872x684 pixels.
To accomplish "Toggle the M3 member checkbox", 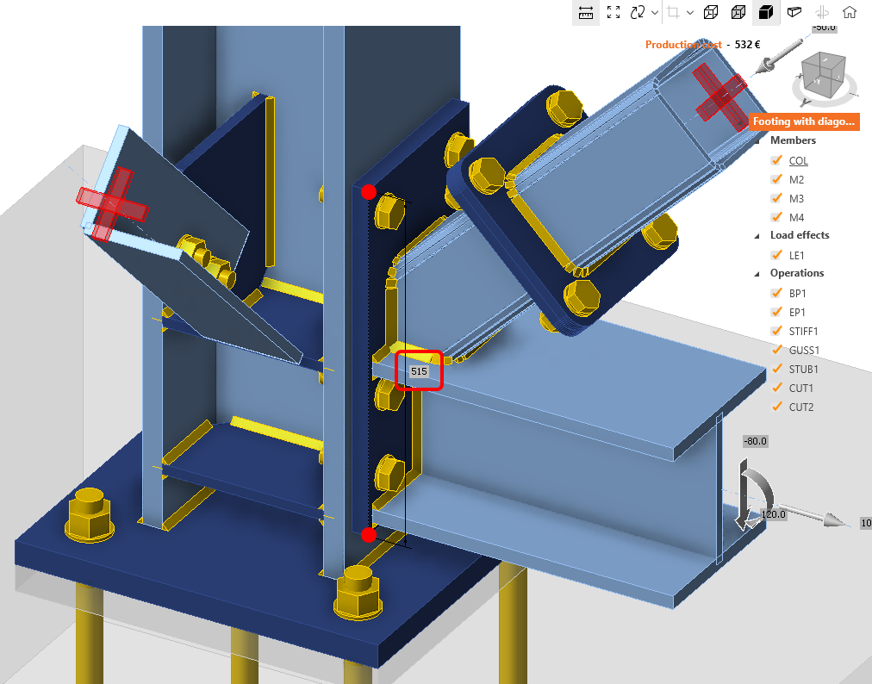I will (x=776, y=198).
